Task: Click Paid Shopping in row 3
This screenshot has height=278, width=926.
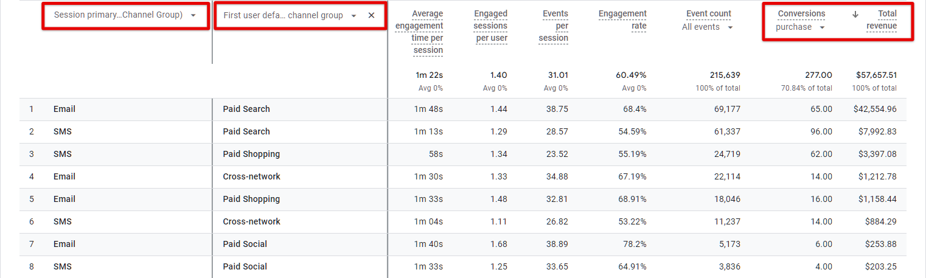Action: pos(251,155)
